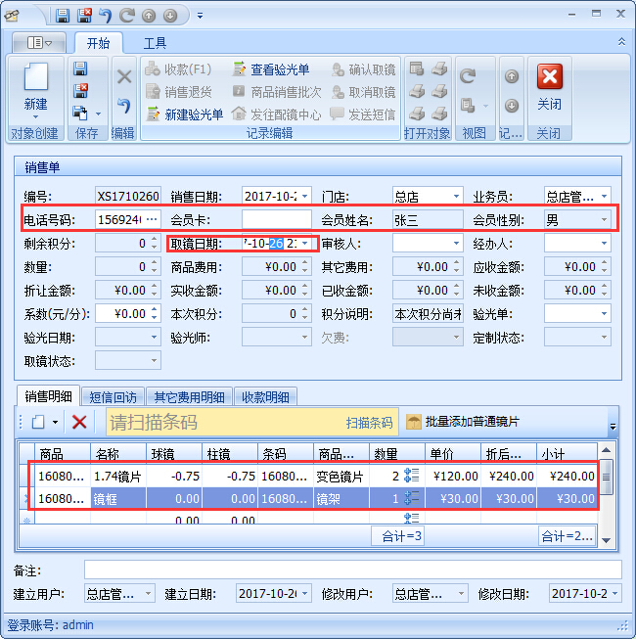Click the gray X delete icon in 编辑 group
Screen dimensions: 636x639
124,76
